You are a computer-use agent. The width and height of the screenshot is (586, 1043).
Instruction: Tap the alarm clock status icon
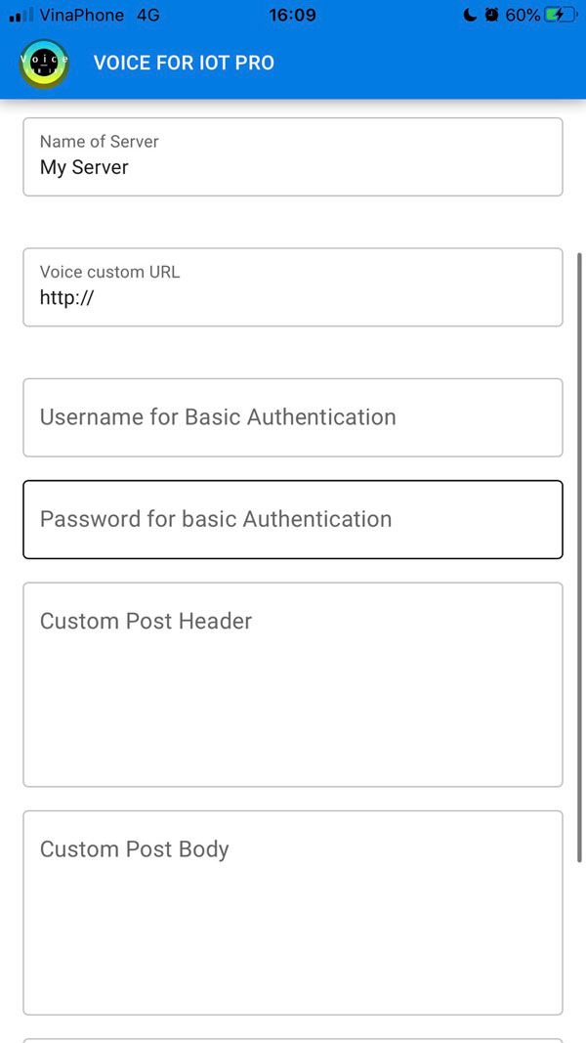(491, 15)
